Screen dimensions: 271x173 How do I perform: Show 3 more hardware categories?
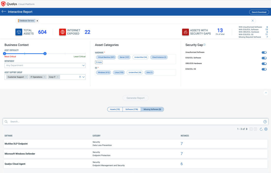[99, 62]
